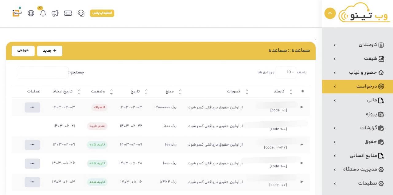Open actions menu for the 12000000 rial row
This screenshot has height=195, width=393.
click(x=33, y=107)
